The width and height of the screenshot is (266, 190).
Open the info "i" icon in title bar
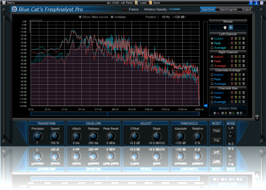click(x=256, y=3)
